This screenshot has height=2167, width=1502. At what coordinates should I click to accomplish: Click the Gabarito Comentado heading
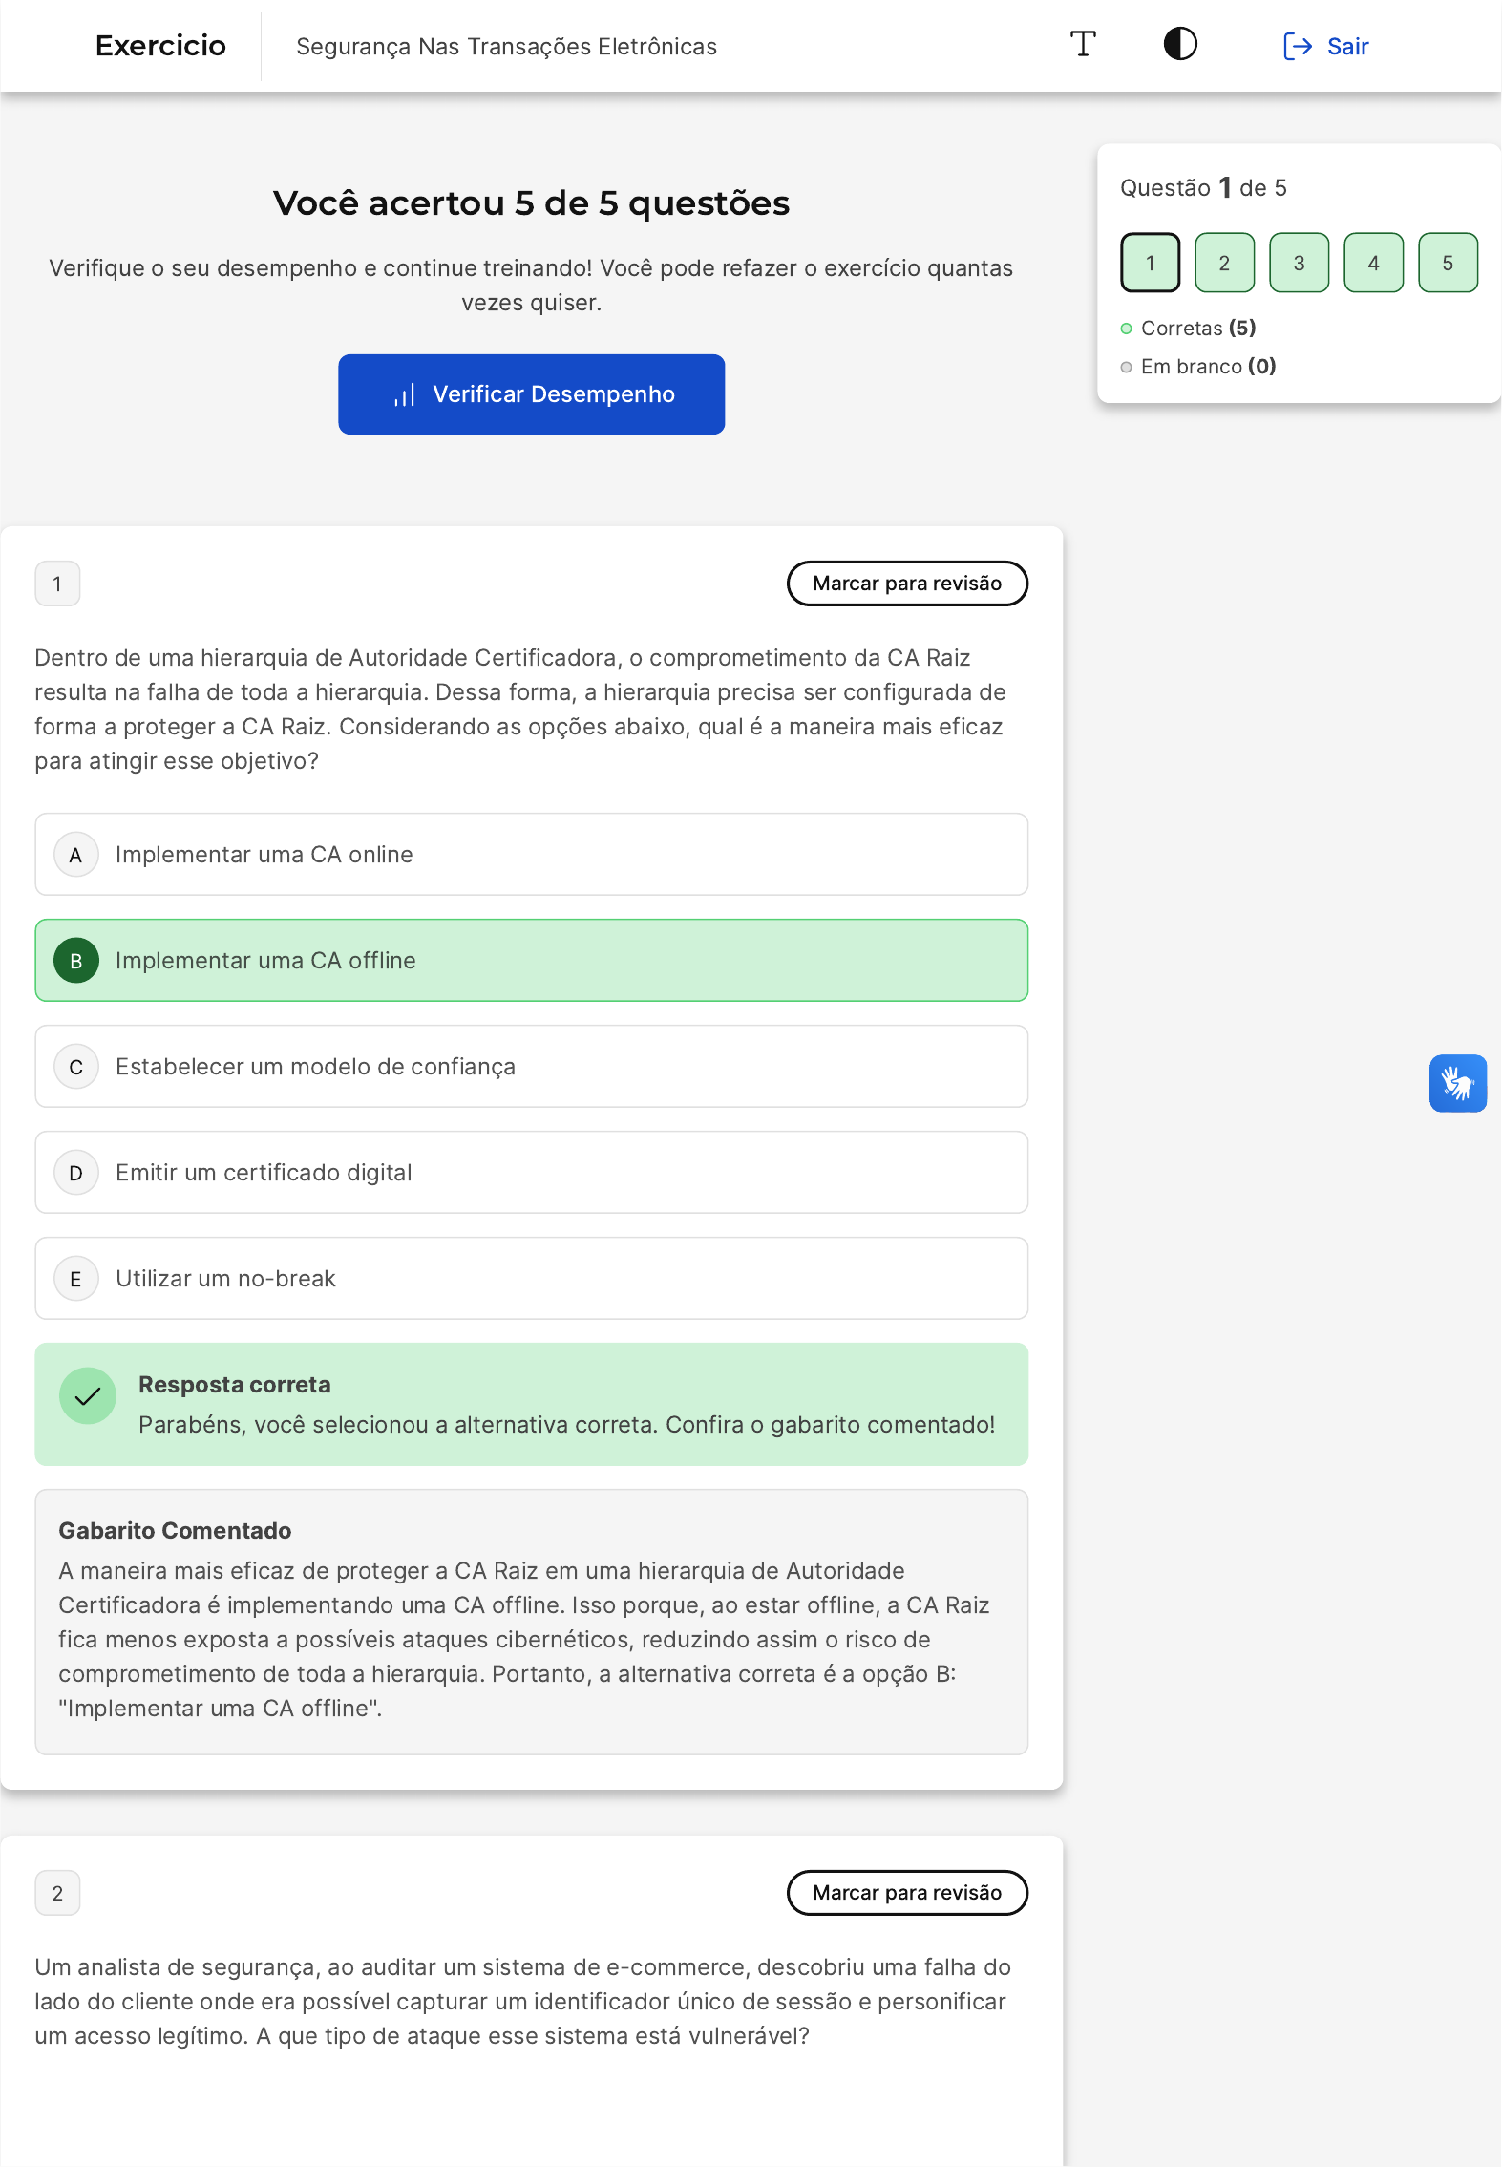[175, 1530]
